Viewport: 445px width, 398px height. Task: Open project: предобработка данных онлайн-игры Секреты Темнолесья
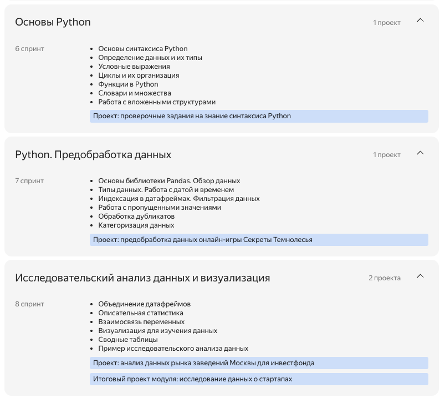click(x=259, y=240)
